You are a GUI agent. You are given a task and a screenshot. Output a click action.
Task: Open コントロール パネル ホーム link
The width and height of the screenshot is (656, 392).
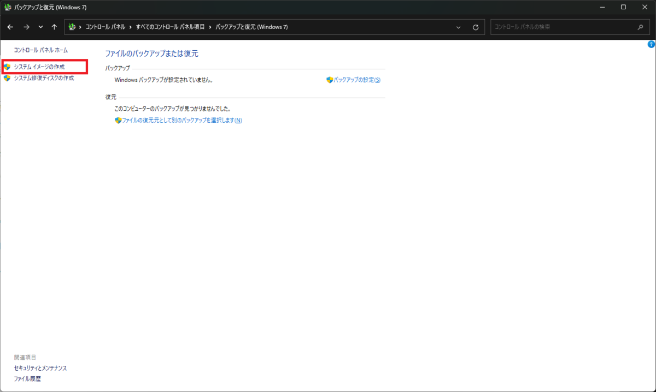point(41,50)
